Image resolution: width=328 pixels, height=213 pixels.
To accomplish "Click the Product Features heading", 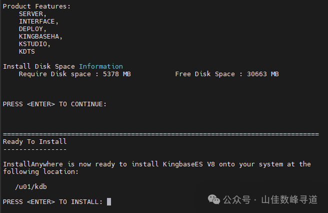I will pos(36,7).
